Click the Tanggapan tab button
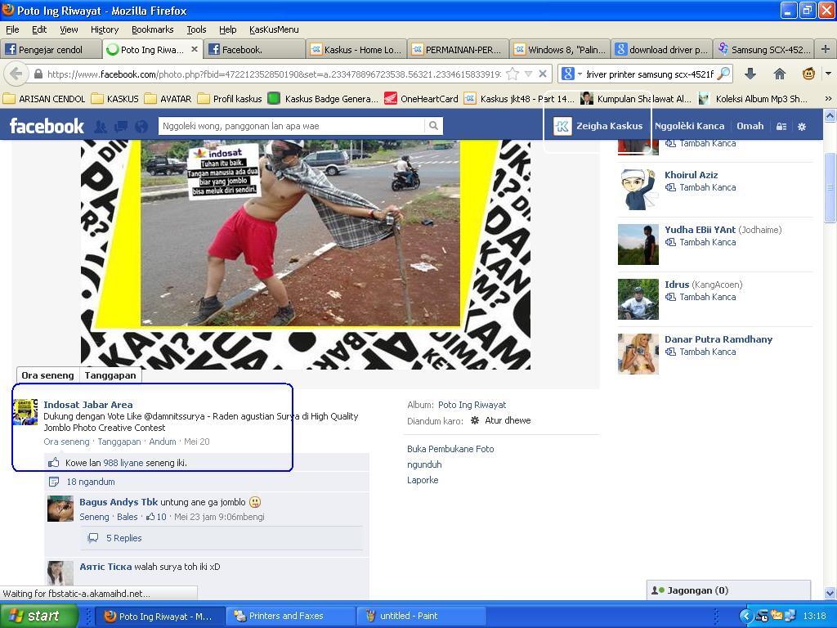Screen dimensions: 837x628 [x=110, y=375]
